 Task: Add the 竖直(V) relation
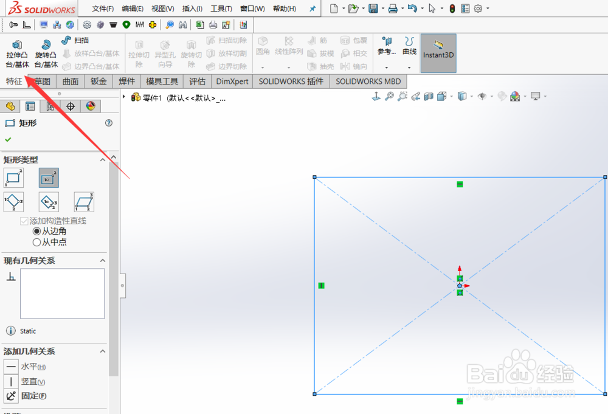click(25, 381)
